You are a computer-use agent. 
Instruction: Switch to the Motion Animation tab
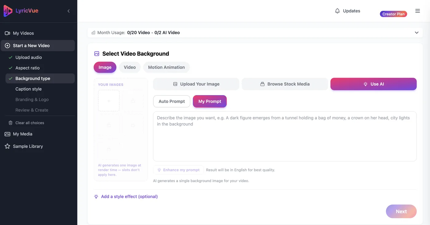pyautogui.click(x=166, y=67)
